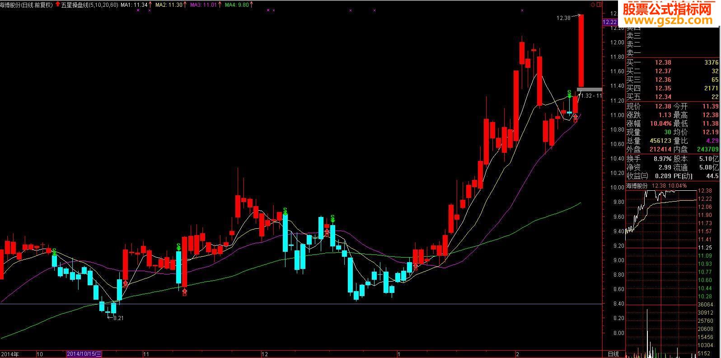
Task: Click the 收益(三) value 0.209
Action: click(664, 176)
